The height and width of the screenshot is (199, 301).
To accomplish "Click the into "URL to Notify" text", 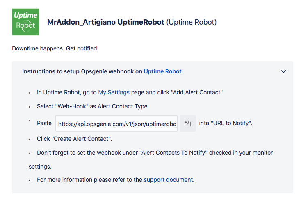I will pyautogui.click(x=225, y=123).
